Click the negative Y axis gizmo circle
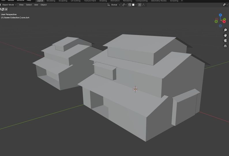 pyautogui.click(x=216, y=21)
